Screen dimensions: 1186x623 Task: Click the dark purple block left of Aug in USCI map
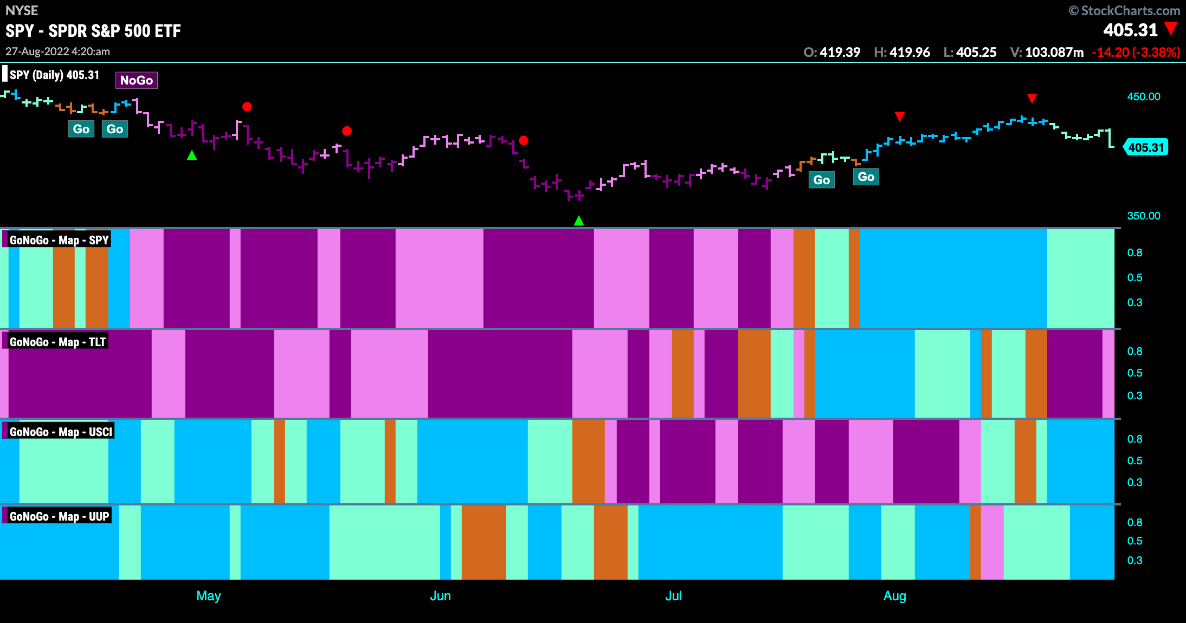click(833, 462)
